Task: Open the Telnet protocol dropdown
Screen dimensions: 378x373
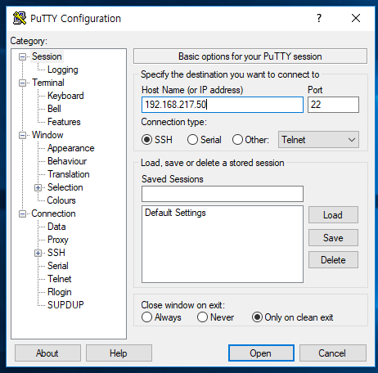Action: click(318, 140)
